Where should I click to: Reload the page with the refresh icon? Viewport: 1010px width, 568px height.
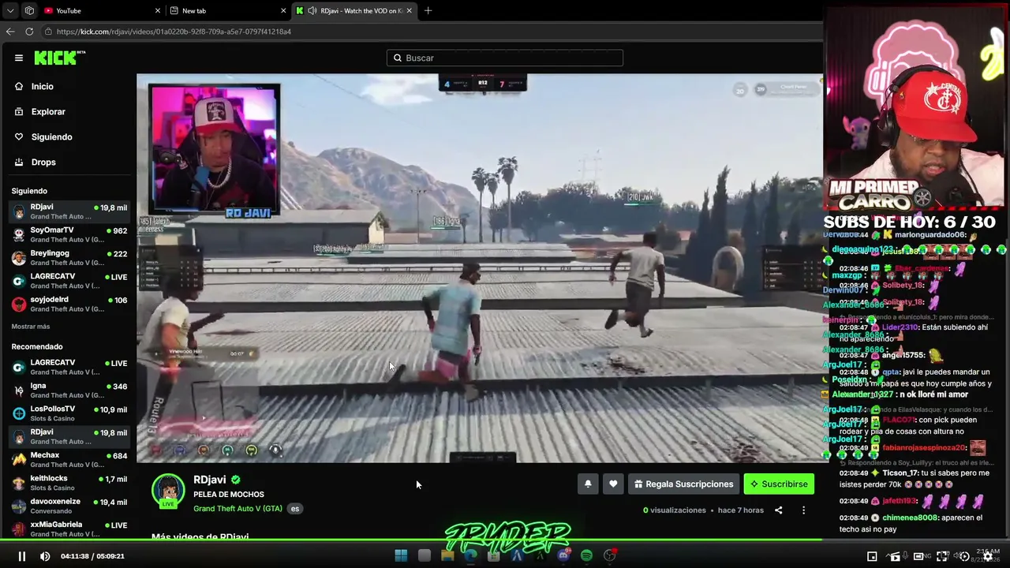click(x=29, y=32)
